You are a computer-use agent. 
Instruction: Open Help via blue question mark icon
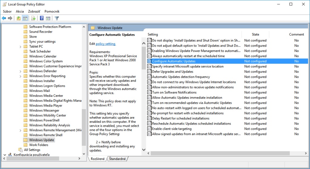click(x=42, y=18)
